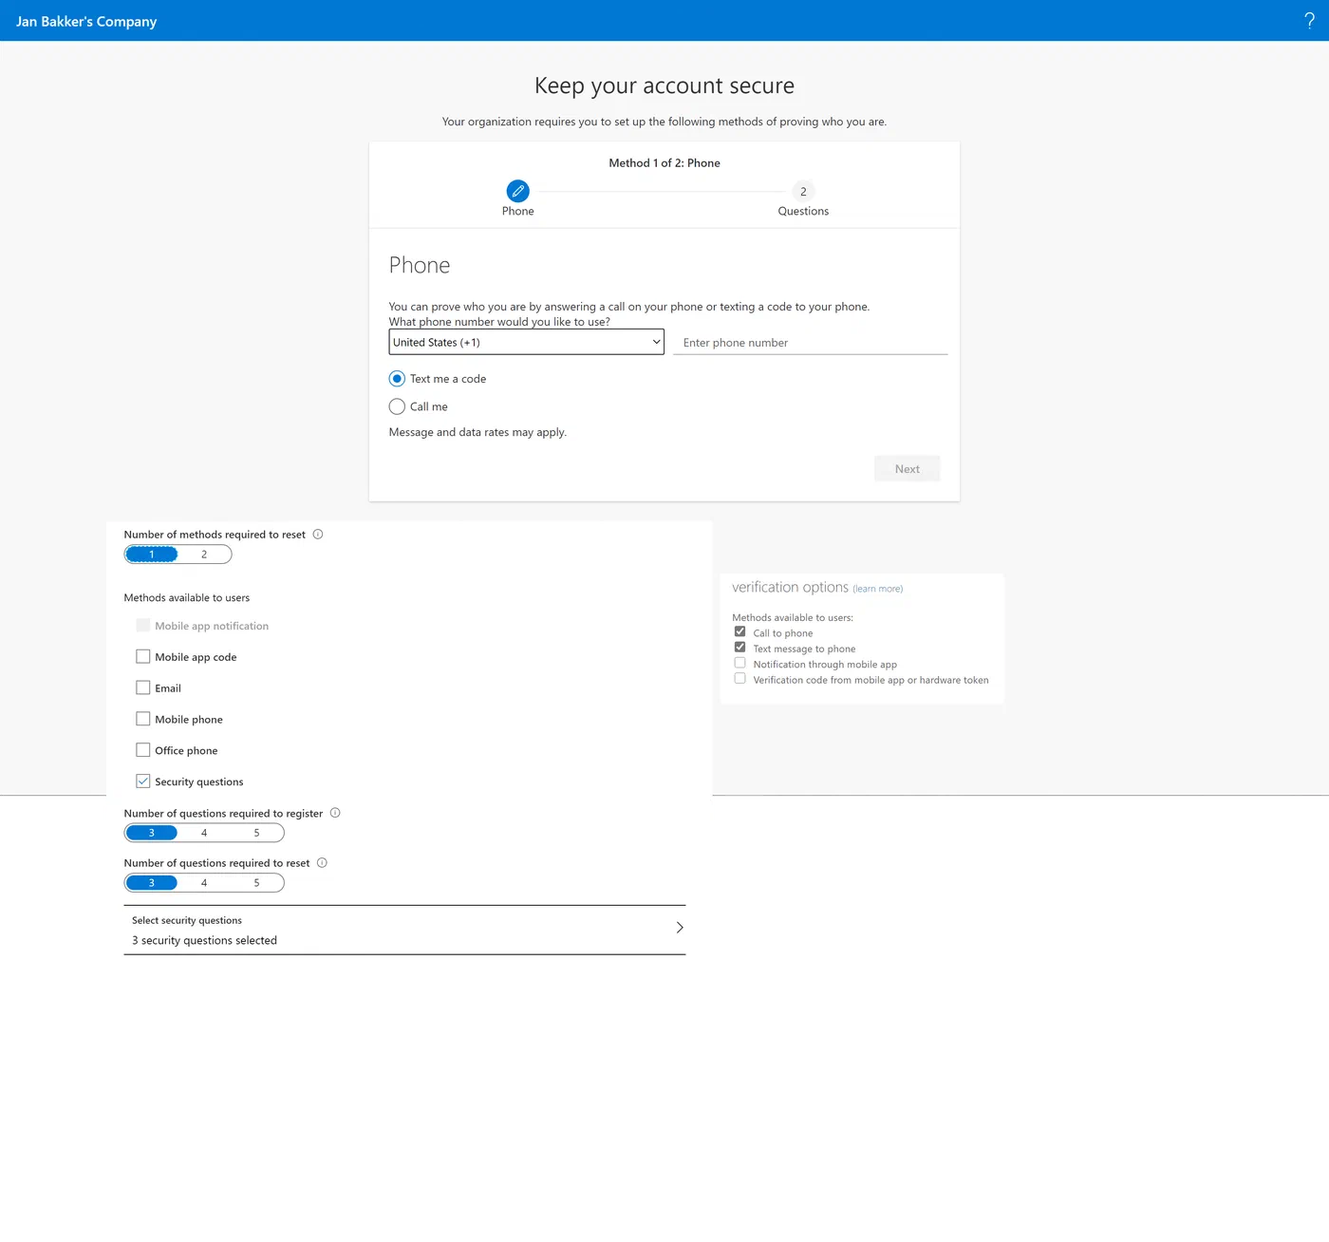Set questions required to reset to 3

coord(152,883)
